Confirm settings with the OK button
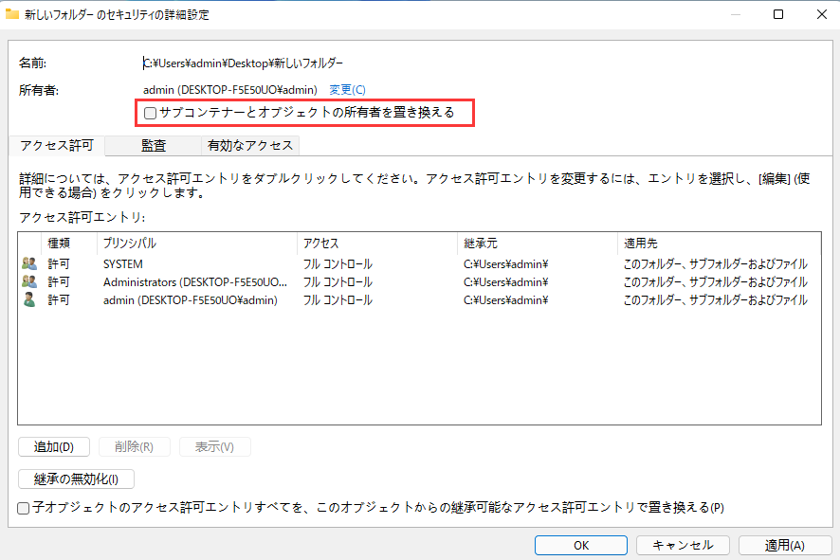The image size is (840, 560). (x=580, y=545)
